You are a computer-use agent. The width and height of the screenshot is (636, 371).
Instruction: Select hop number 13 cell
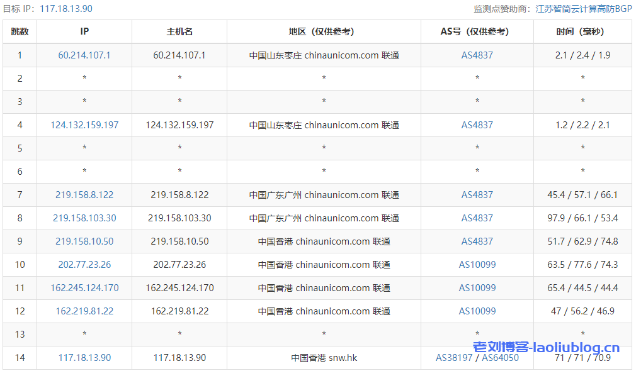coord(20,335)
